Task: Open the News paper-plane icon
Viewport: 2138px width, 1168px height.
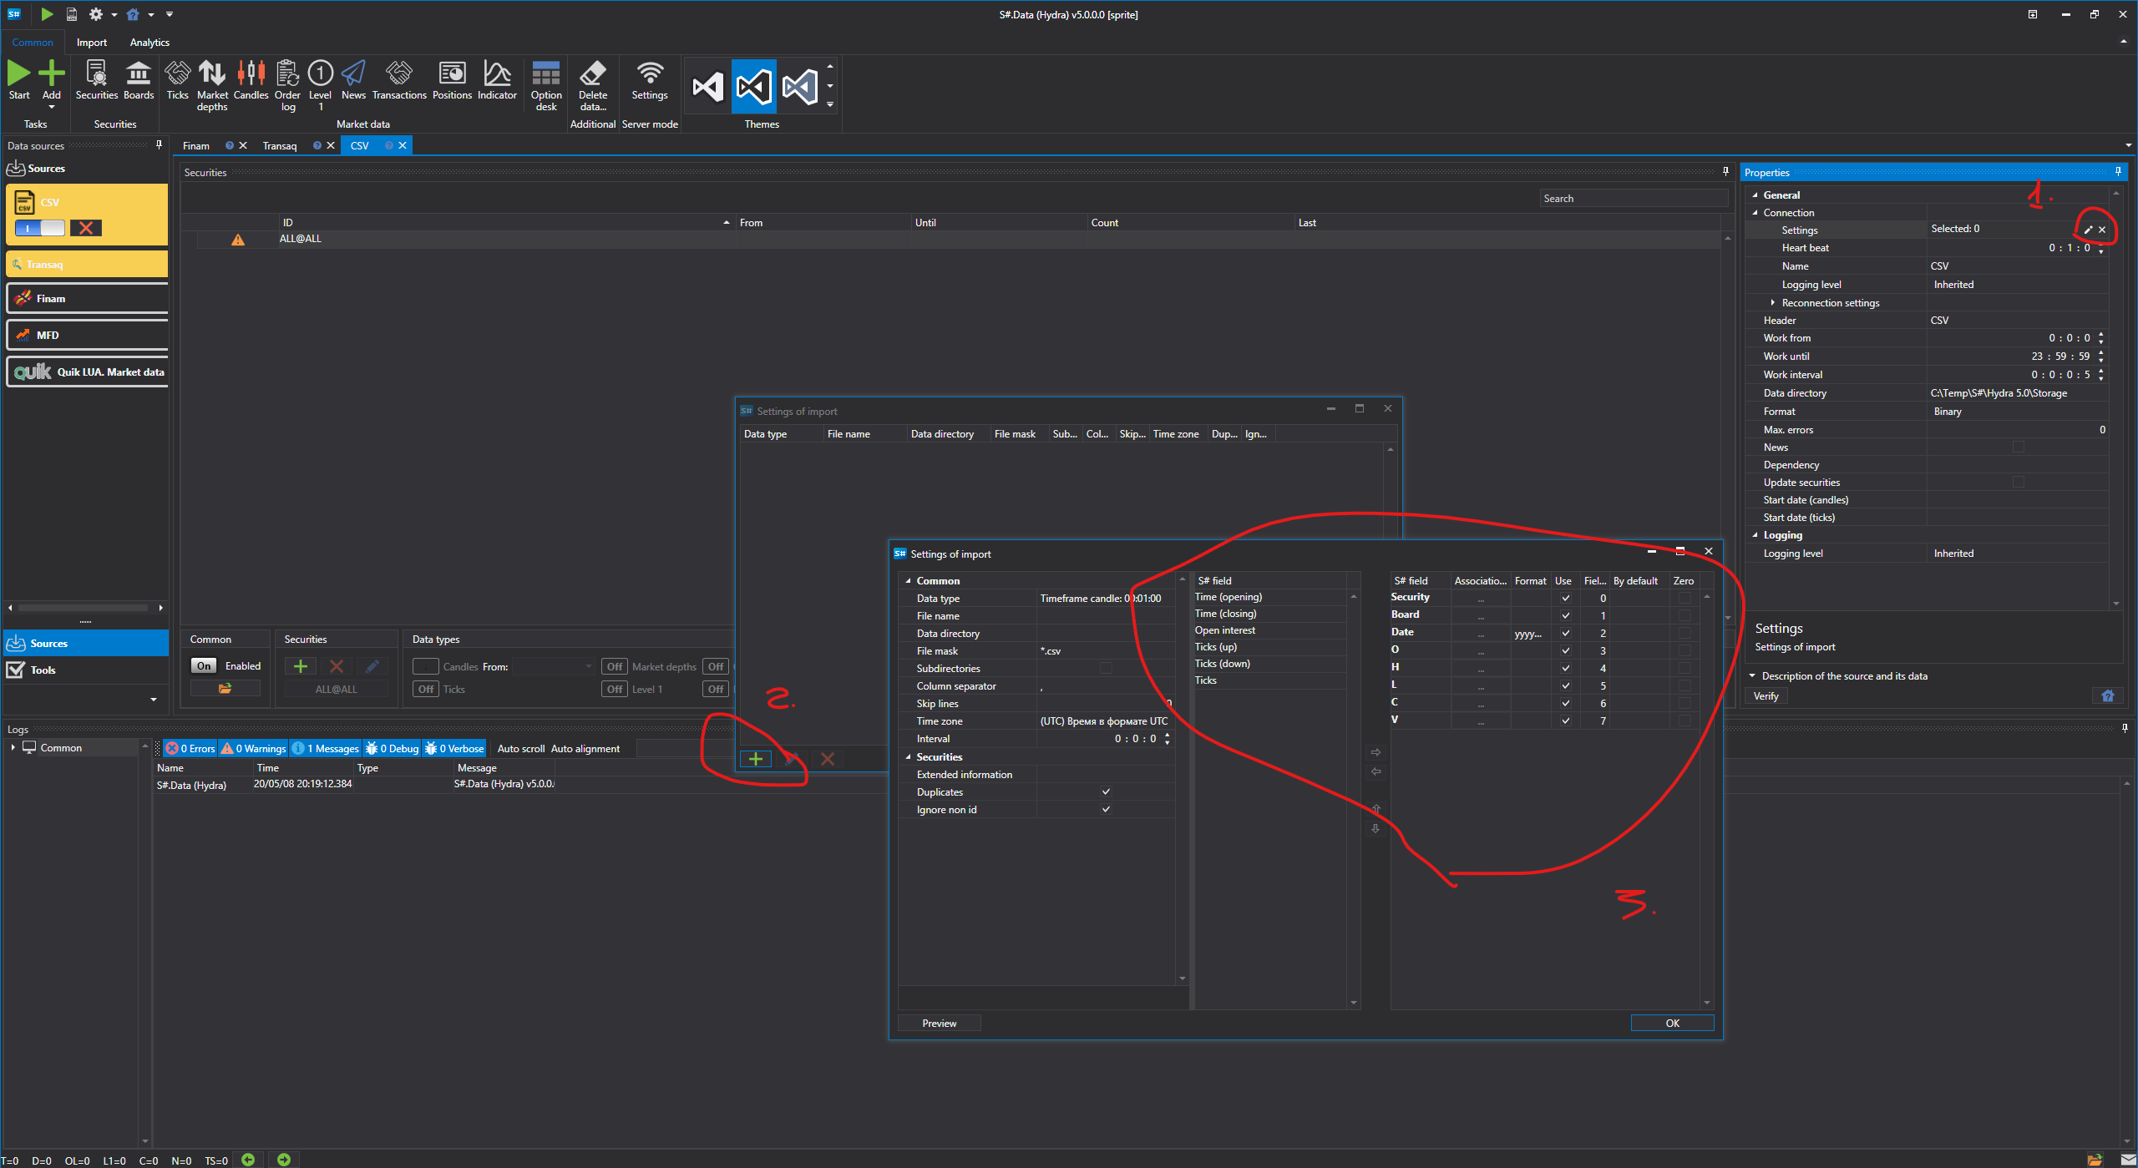Action: pyautogui.click(x=353, y=73)
